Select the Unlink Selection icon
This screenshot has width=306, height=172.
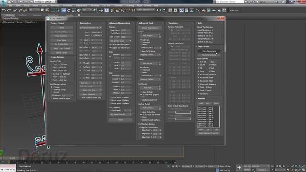20,10
